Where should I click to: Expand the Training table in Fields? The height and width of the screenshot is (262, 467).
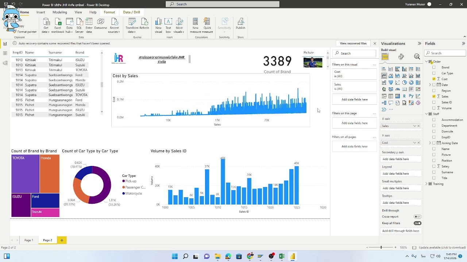427,184
